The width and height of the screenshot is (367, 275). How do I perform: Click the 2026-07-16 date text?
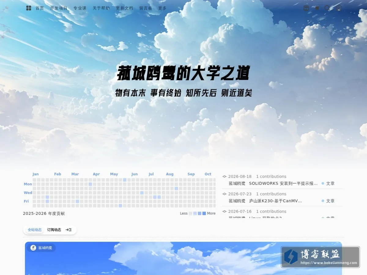coord(240,211)
